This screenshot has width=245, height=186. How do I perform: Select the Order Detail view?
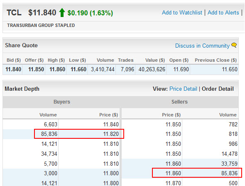pos(218,89)
